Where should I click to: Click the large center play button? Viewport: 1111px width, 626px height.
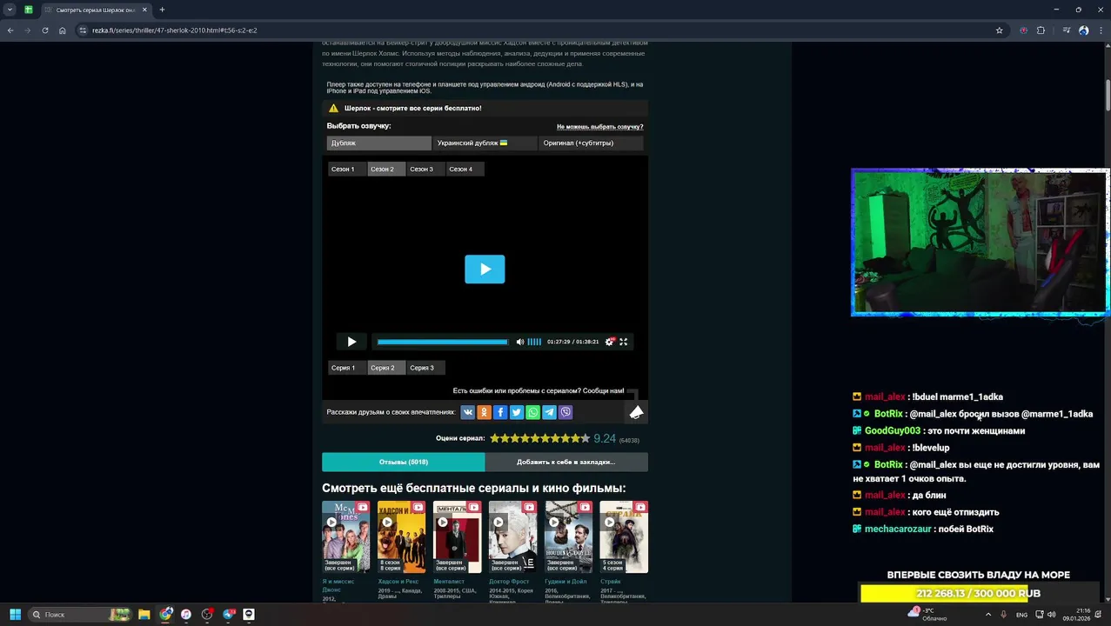485,269
